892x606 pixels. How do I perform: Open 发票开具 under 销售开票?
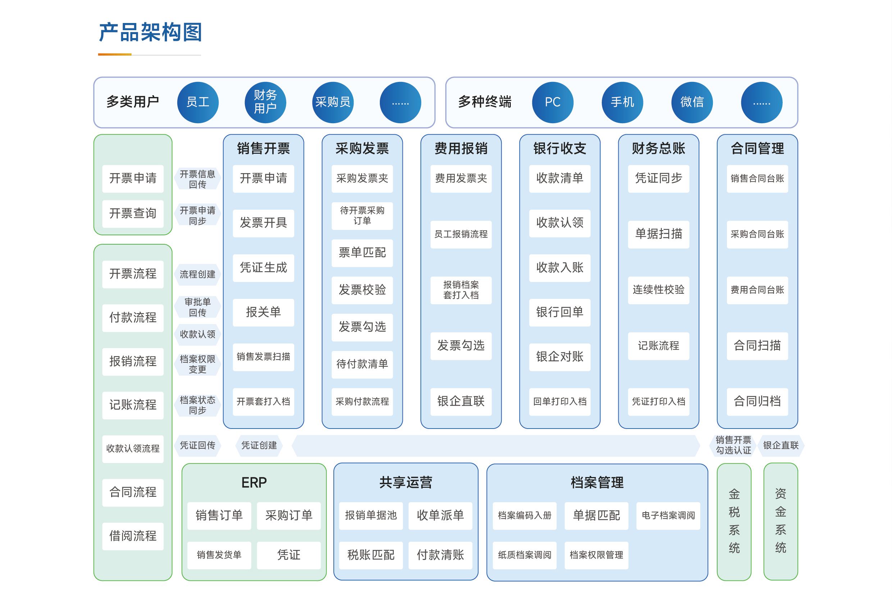pos(263,223)
